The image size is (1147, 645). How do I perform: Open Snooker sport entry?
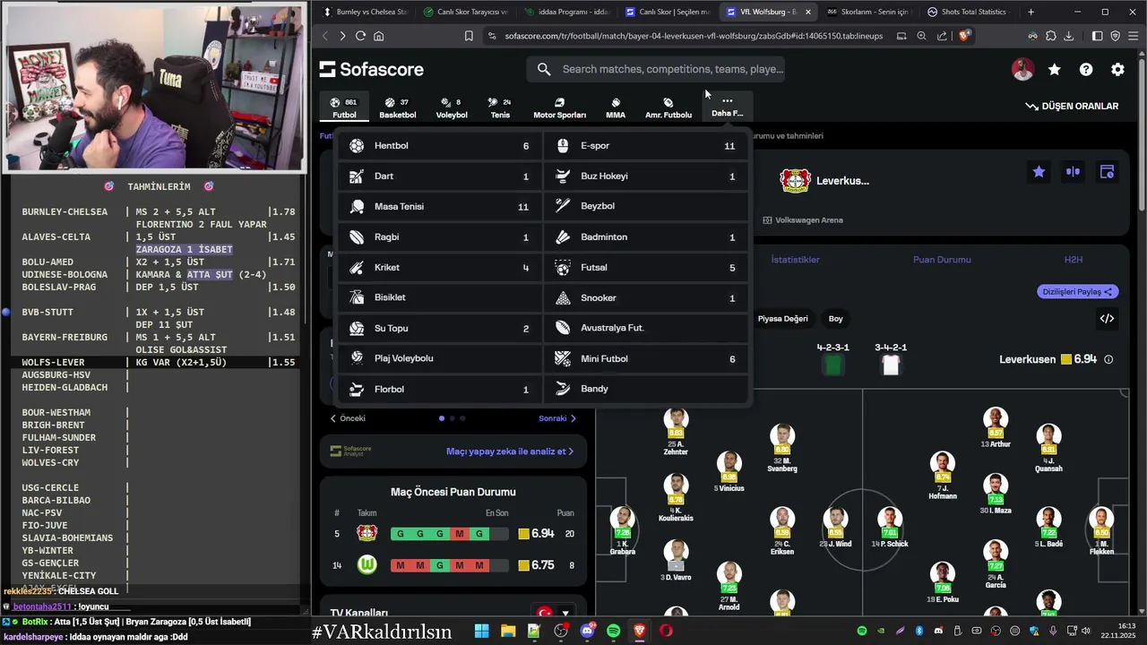coord(645,298)
